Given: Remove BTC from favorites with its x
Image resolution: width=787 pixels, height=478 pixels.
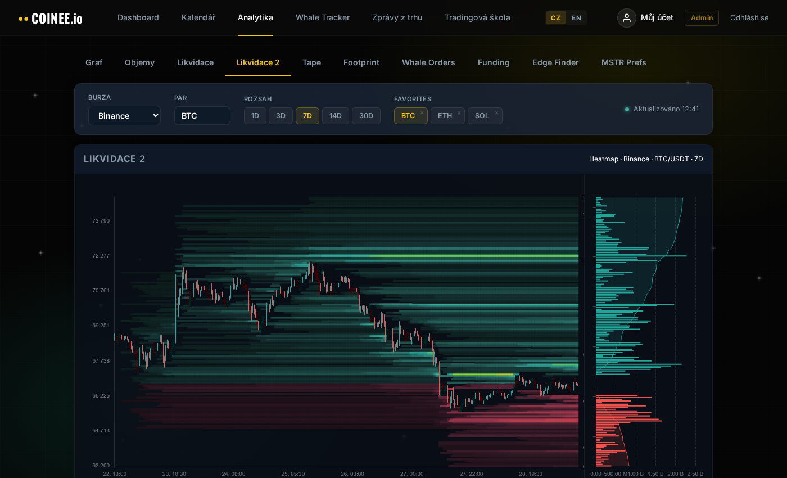Looking at the screenshot, I should click(422, 113).
